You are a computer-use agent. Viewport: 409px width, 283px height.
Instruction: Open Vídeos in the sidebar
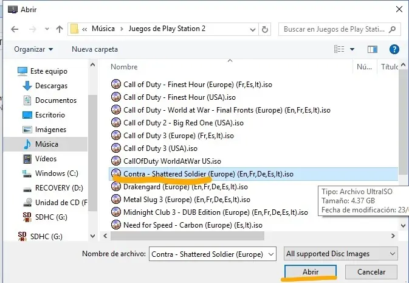(40, 159)
